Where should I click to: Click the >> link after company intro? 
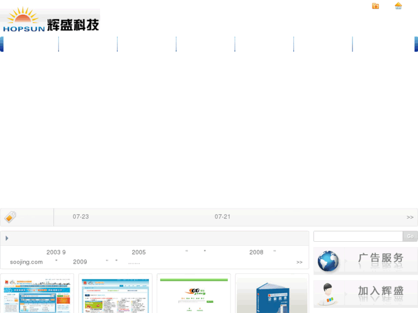300,262
